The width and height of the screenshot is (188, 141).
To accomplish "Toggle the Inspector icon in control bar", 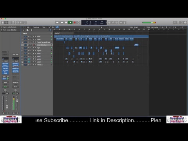I will click(x=6, y=23).
